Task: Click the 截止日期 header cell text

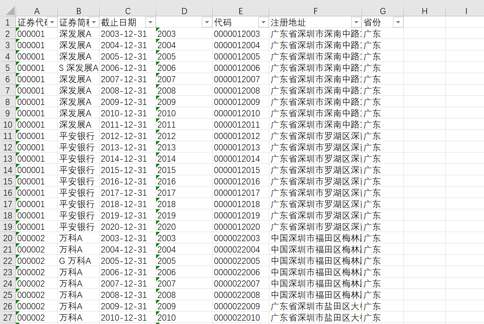Action: [119, 22]
